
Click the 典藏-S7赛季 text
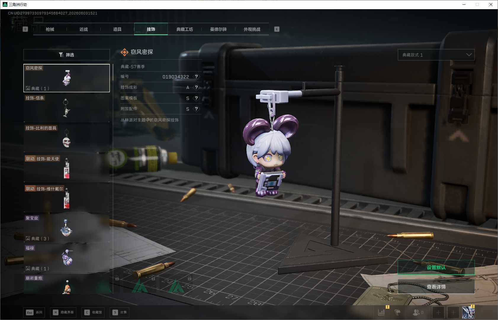point(133,67)
